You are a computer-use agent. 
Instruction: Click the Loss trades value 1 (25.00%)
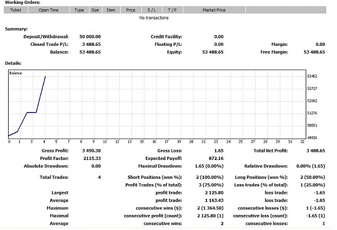313,185
